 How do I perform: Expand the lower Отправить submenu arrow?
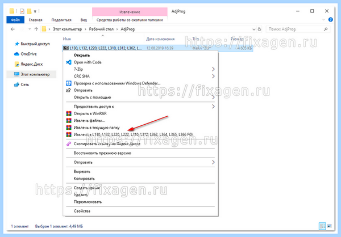pyautogui.click(x=213, y=162)
